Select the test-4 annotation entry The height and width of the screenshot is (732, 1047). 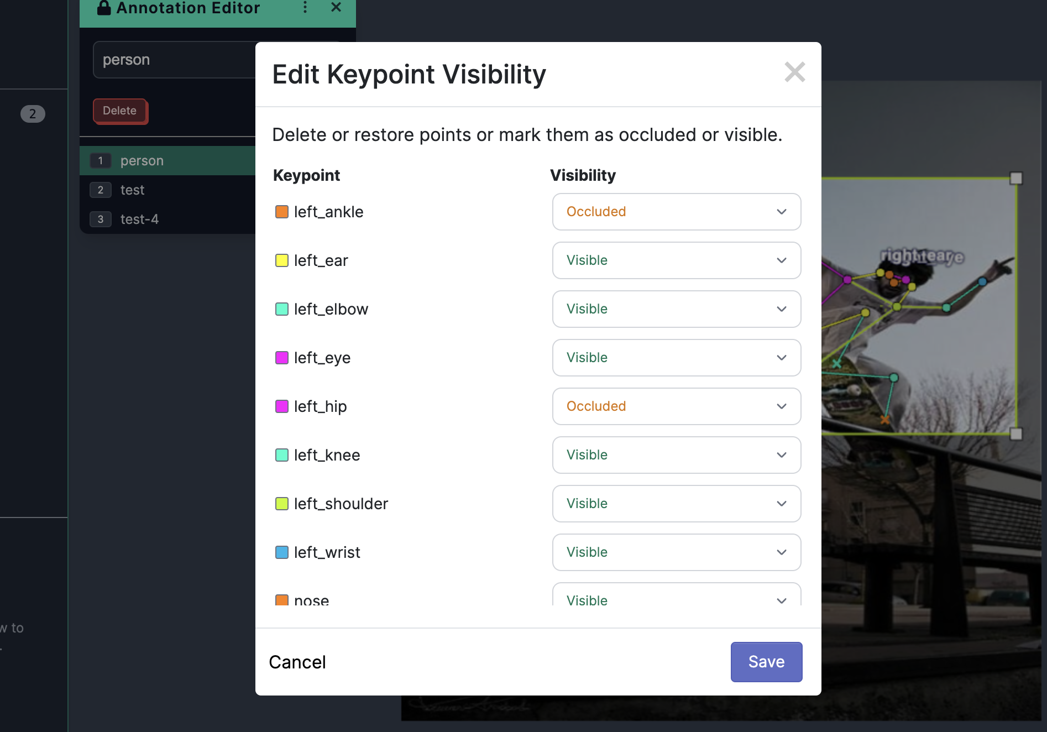click(x=139, y=219)
